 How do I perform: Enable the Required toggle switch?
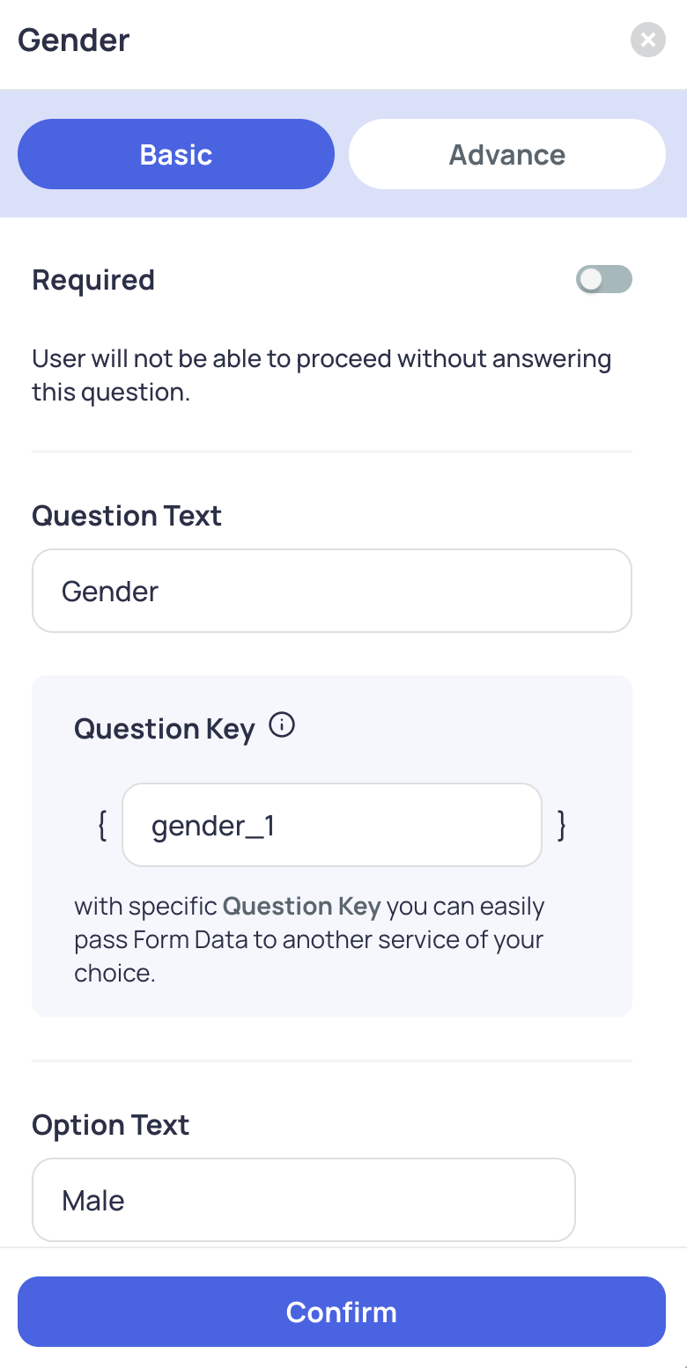(604, 279)
